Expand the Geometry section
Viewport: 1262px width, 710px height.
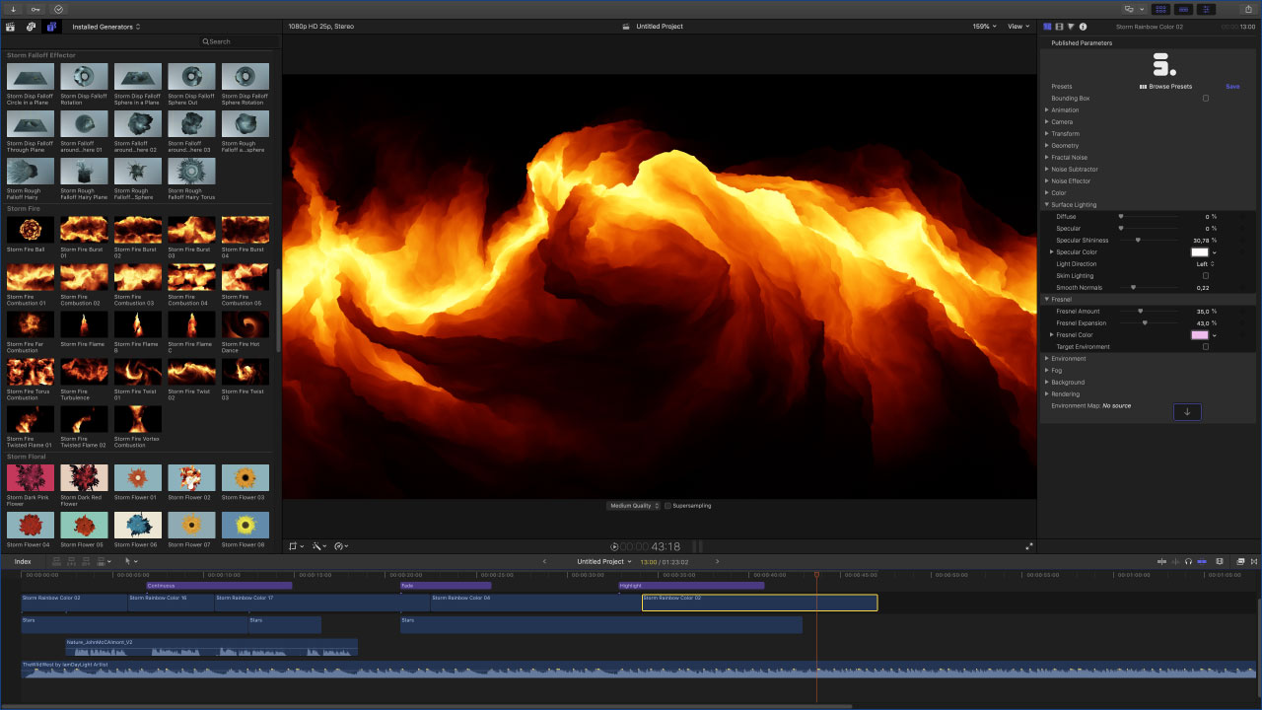[1047, 146]
